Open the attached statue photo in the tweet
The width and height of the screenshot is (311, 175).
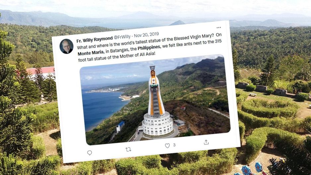point(155,100)
